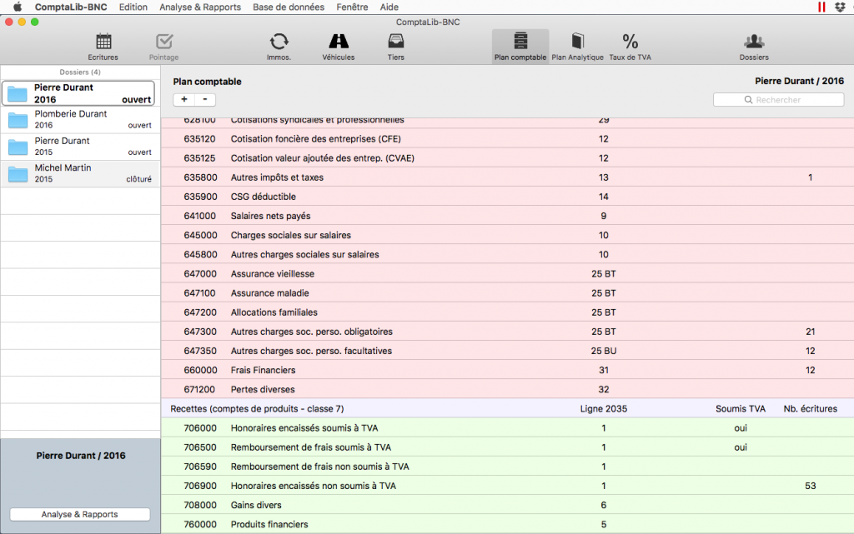Image resolution: width=854 pixels, height=534 pixels.
Task: Open the Fenêtre menu
Action: pos(353,7)
